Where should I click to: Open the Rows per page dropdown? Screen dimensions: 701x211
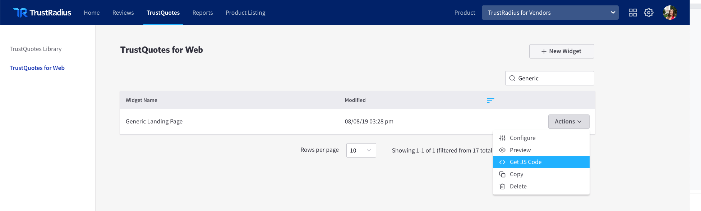coord(361,150)
